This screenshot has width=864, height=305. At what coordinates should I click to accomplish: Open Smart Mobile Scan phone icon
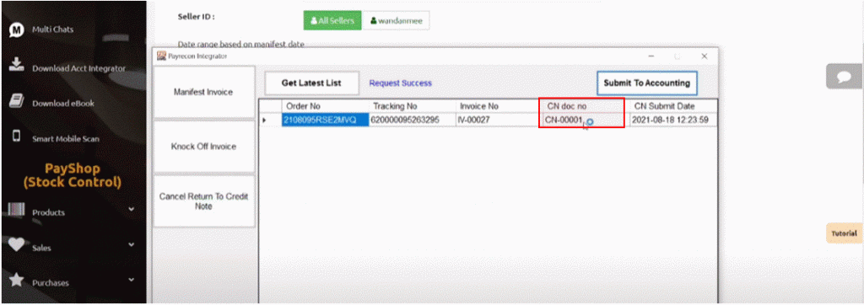tap(17, 136)
